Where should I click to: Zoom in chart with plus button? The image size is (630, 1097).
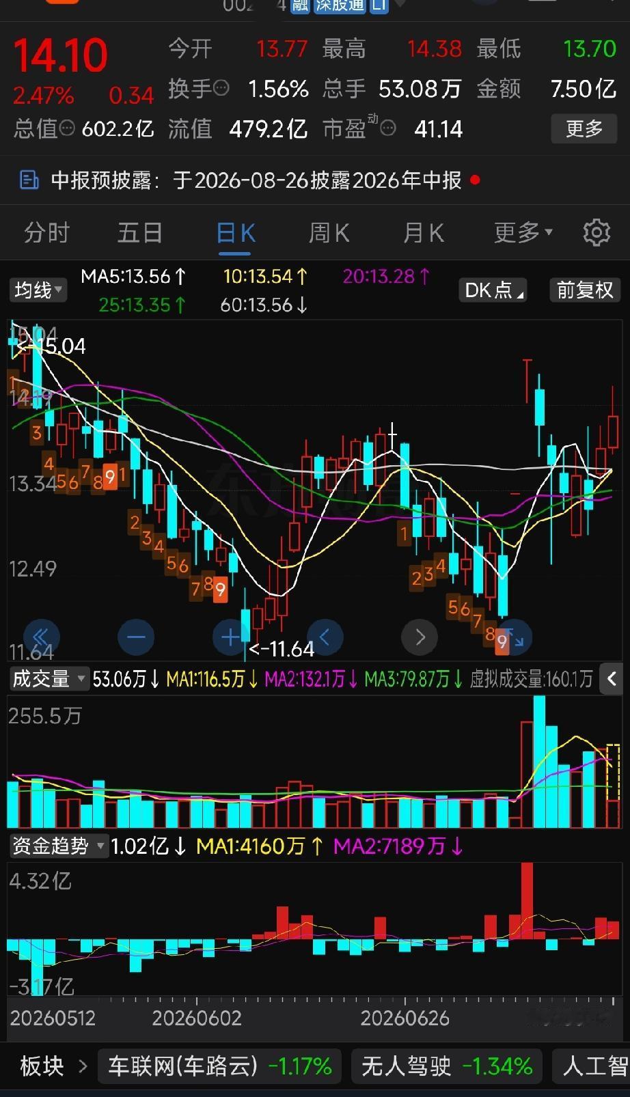coord(230,638)
